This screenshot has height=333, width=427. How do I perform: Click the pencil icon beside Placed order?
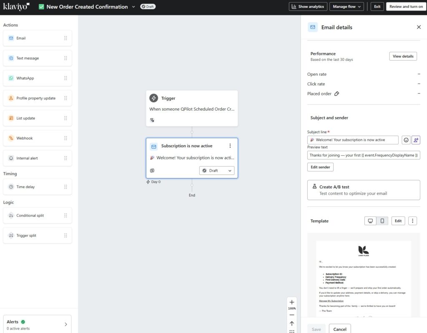coord(337,94)
